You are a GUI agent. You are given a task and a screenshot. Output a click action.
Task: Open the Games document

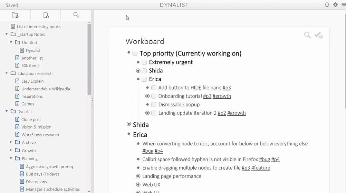28,104
